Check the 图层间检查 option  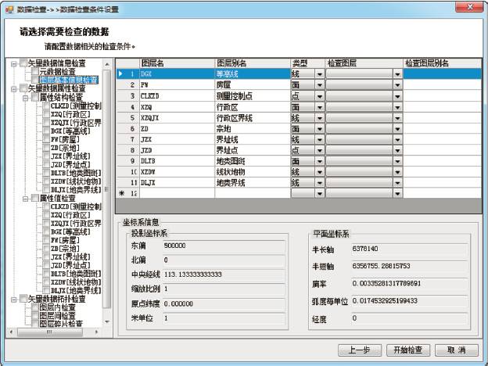tap(34, 315)
